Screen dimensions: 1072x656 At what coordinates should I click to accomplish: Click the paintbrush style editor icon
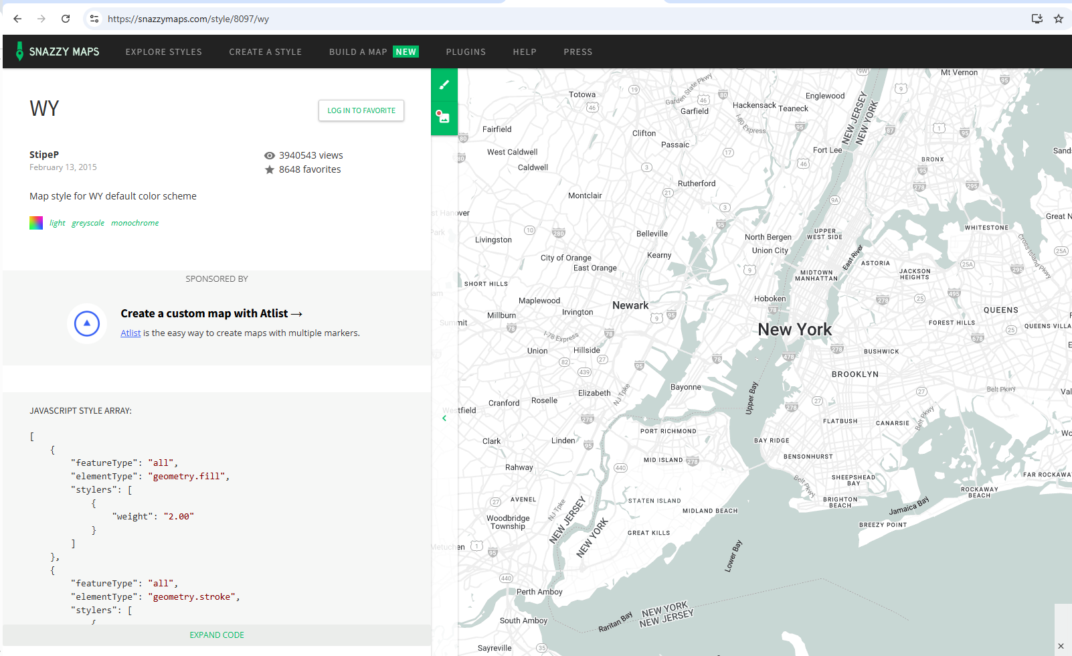pos(444,85)
